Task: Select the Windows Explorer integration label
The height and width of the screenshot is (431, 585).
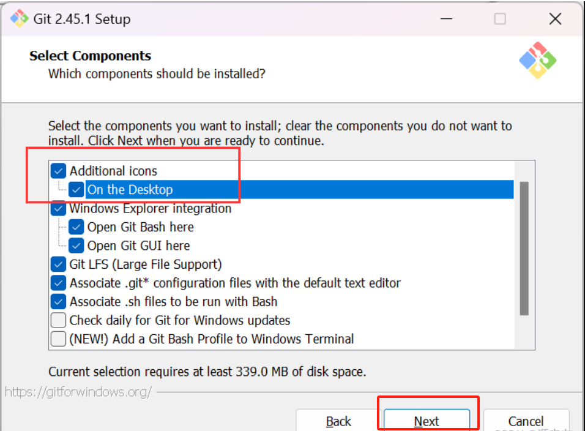Action: [151, 208]
